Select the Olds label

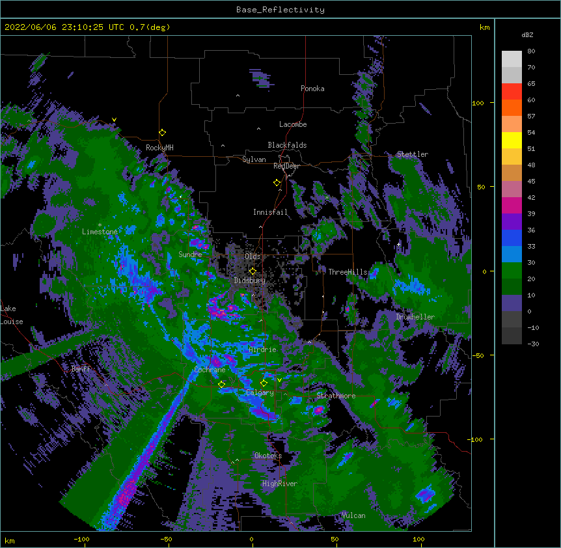(253, 256)
